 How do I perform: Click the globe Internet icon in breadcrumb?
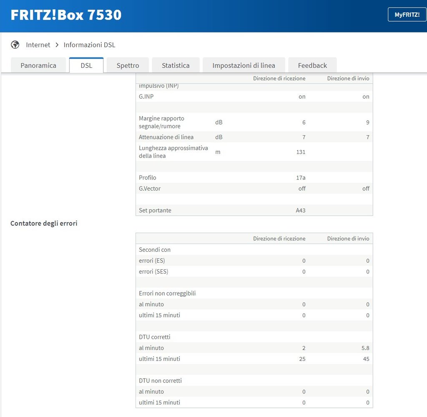[15, 45]
